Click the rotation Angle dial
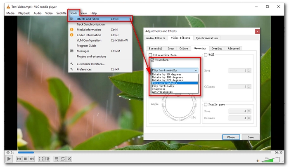Image resolution: width=289 pixels, height=167 pixels. [179, 104]
